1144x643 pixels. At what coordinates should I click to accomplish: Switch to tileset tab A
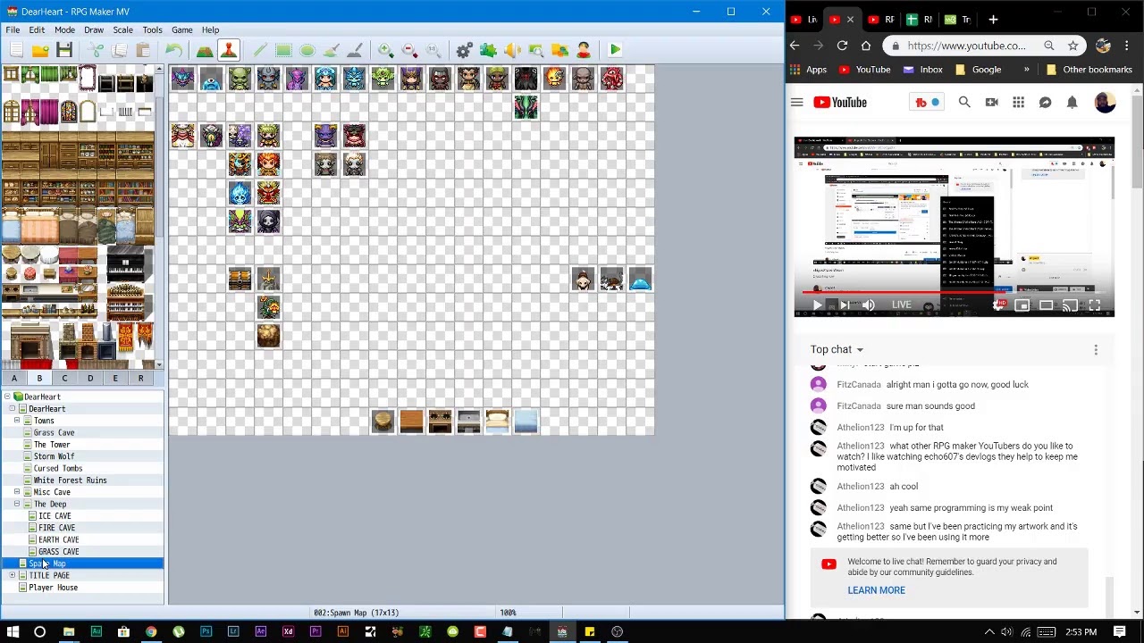tap(14, 379)
